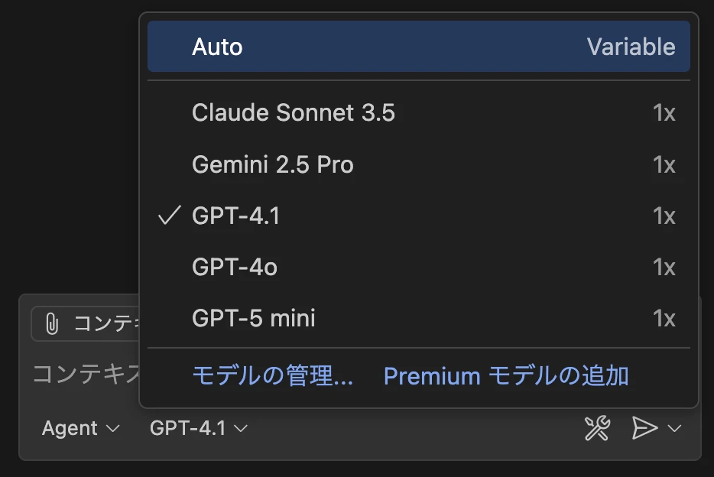Viewport: 714px width, 477px height.
Task: Click the 1x multiplier beside Claude Sonnet 3.5
Action: point(664,113)
